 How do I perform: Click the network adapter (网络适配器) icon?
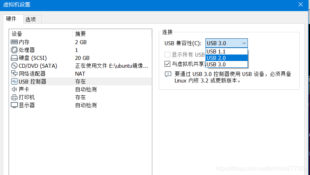click(14, 74)
